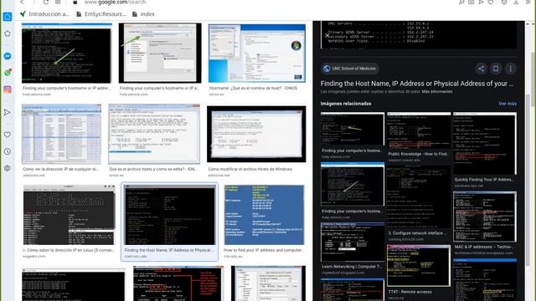536x301 pixels.
Task: Click 'Ver más' for related images
Action: [508, 104]
